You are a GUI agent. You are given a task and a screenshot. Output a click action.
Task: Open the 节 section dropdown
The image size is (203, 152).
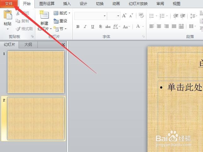coord(60,29)
